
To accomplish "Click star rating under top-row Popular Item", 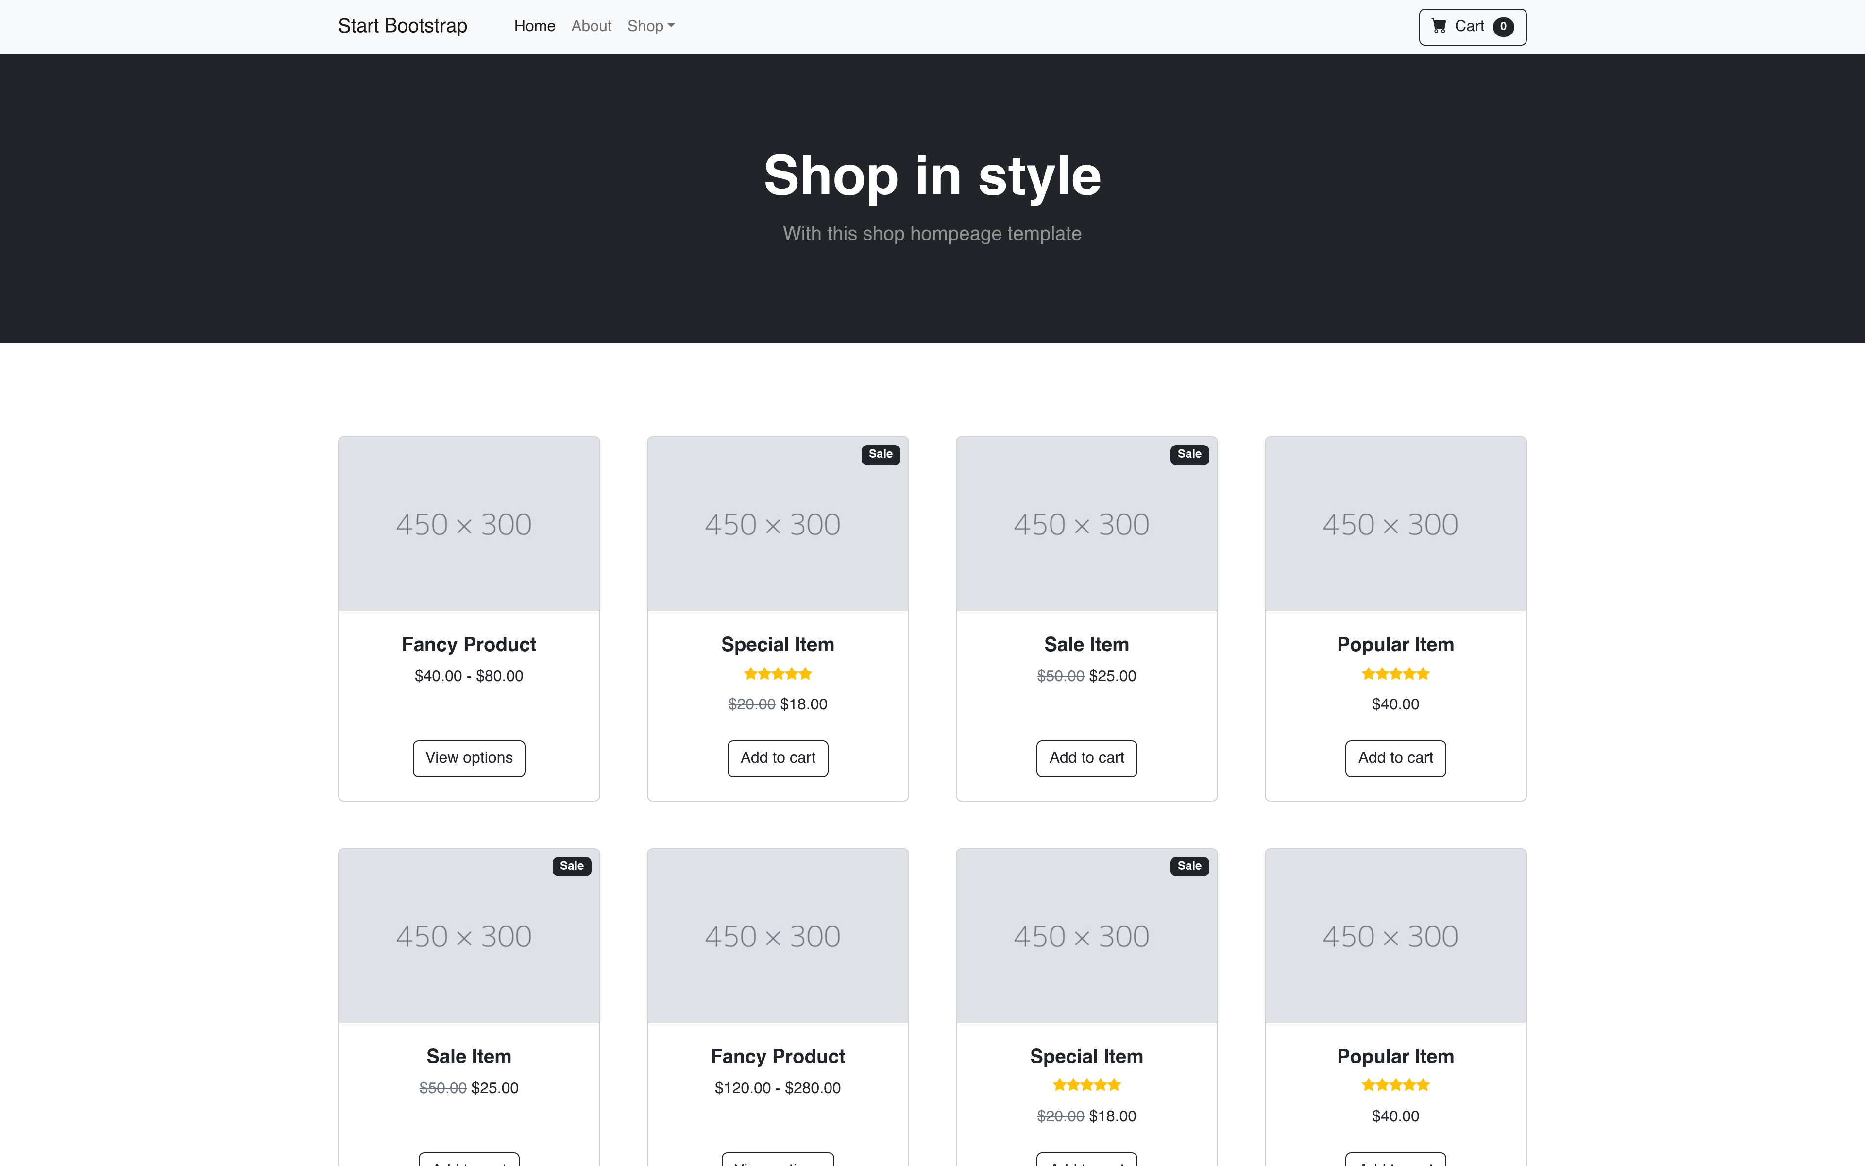I will pyautogui.click(x=1395, y=674).
